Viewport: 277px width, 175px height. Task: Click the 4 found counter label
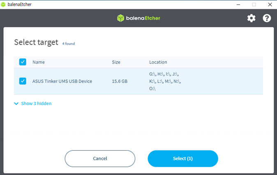(69, 44)
